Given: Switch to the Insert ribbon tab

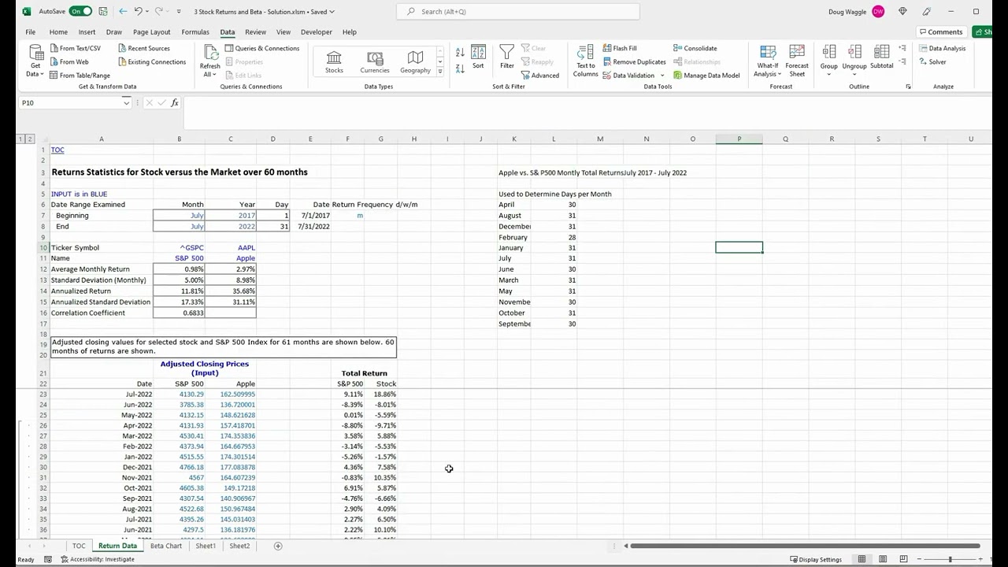Looking at the screenshot, I should [x=87, y=31].
